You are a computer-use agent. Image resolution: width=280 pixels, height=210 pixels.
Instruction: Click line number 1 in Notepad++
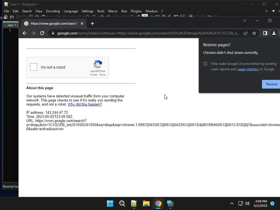[10, 30]
